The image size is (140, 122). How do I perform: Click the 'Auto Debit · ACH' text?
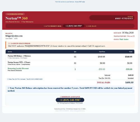pyautogui.click(x=11, y=38)
